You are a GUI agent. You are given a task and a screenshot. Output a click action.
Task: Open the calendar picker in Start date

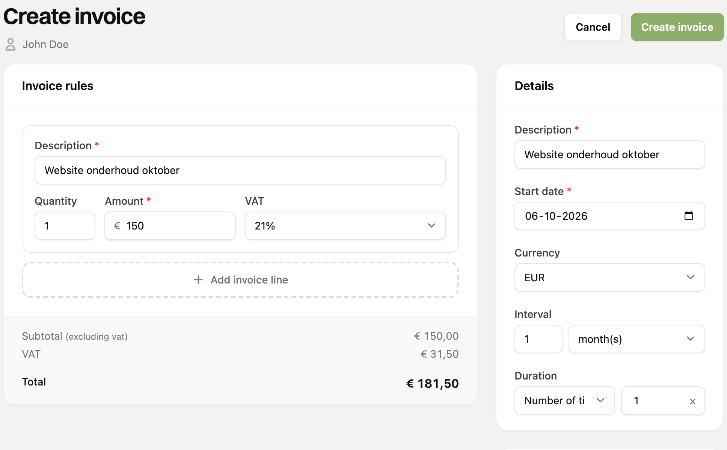pos(688,216)
